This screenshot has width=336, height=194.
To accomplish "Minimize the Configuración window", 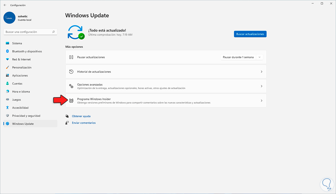I will [x=312, y=3].
